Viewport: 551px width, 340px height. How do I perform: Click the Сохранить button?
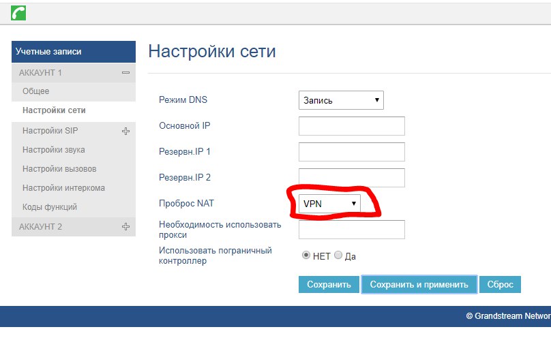pos(329,284)
